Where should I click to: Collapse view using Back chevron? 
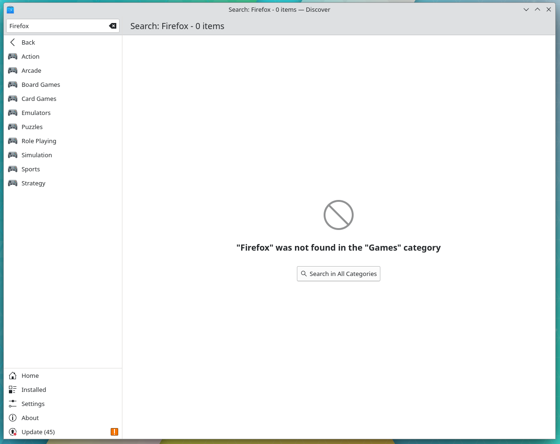13,42
